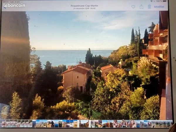Tap the Modifier edit button
Screen dimensions: 176x132
159,7
